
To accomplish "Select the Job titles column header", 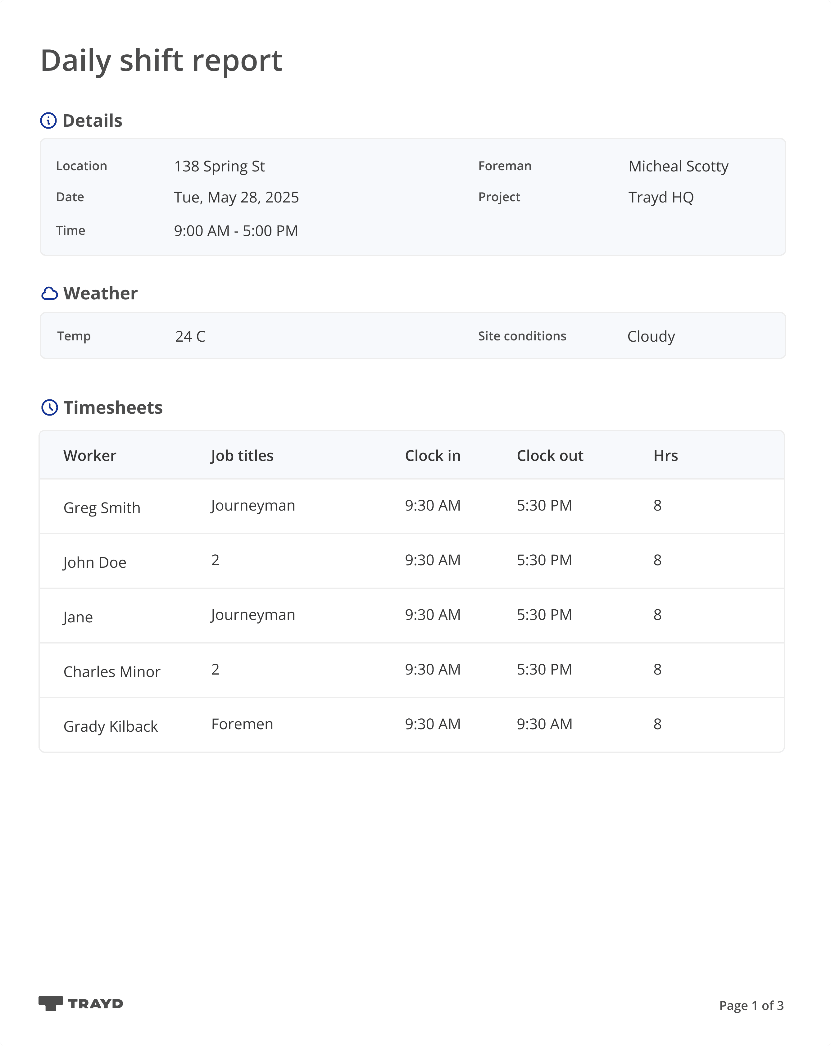I will [x=242, y=456].
